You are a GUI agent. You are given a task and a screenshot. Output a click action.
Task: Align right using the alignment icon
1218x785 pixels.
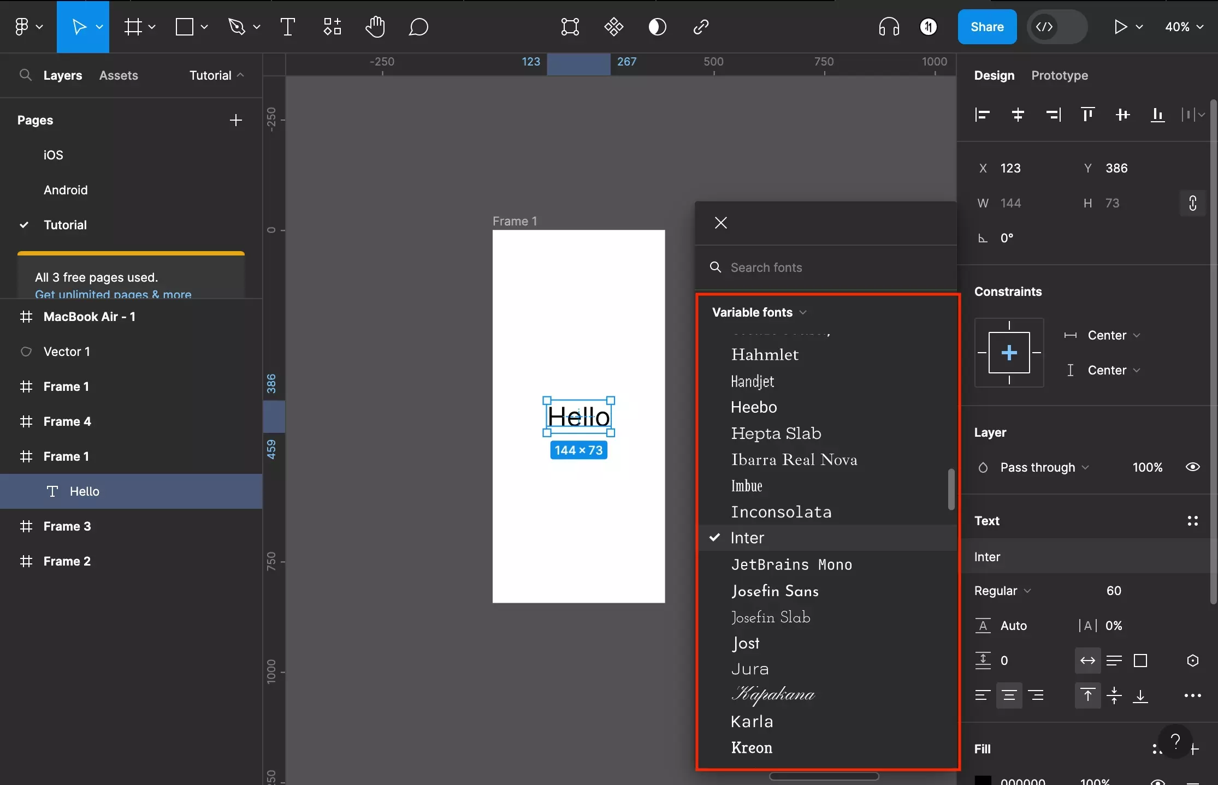point(1053,115)
